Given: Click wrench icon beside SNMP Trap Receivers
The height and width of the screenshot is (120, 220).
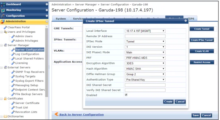Looking at the screenshot, I should coord(13,72).
